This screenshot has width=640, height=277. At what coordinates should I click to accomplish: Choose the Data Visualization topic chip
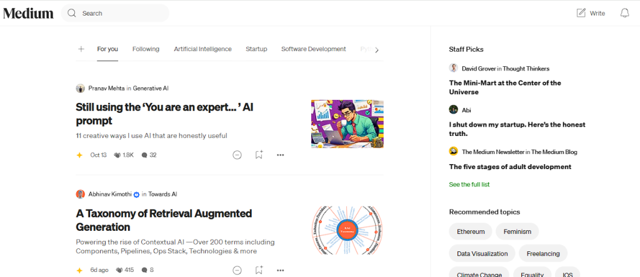click(482, 253)
